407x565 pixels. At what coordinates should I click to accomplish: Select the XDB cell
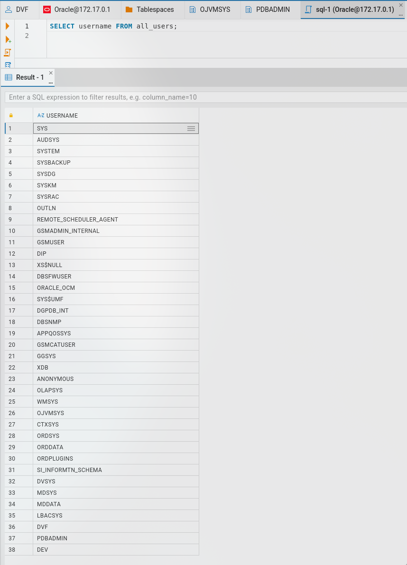tap(116, 368)
